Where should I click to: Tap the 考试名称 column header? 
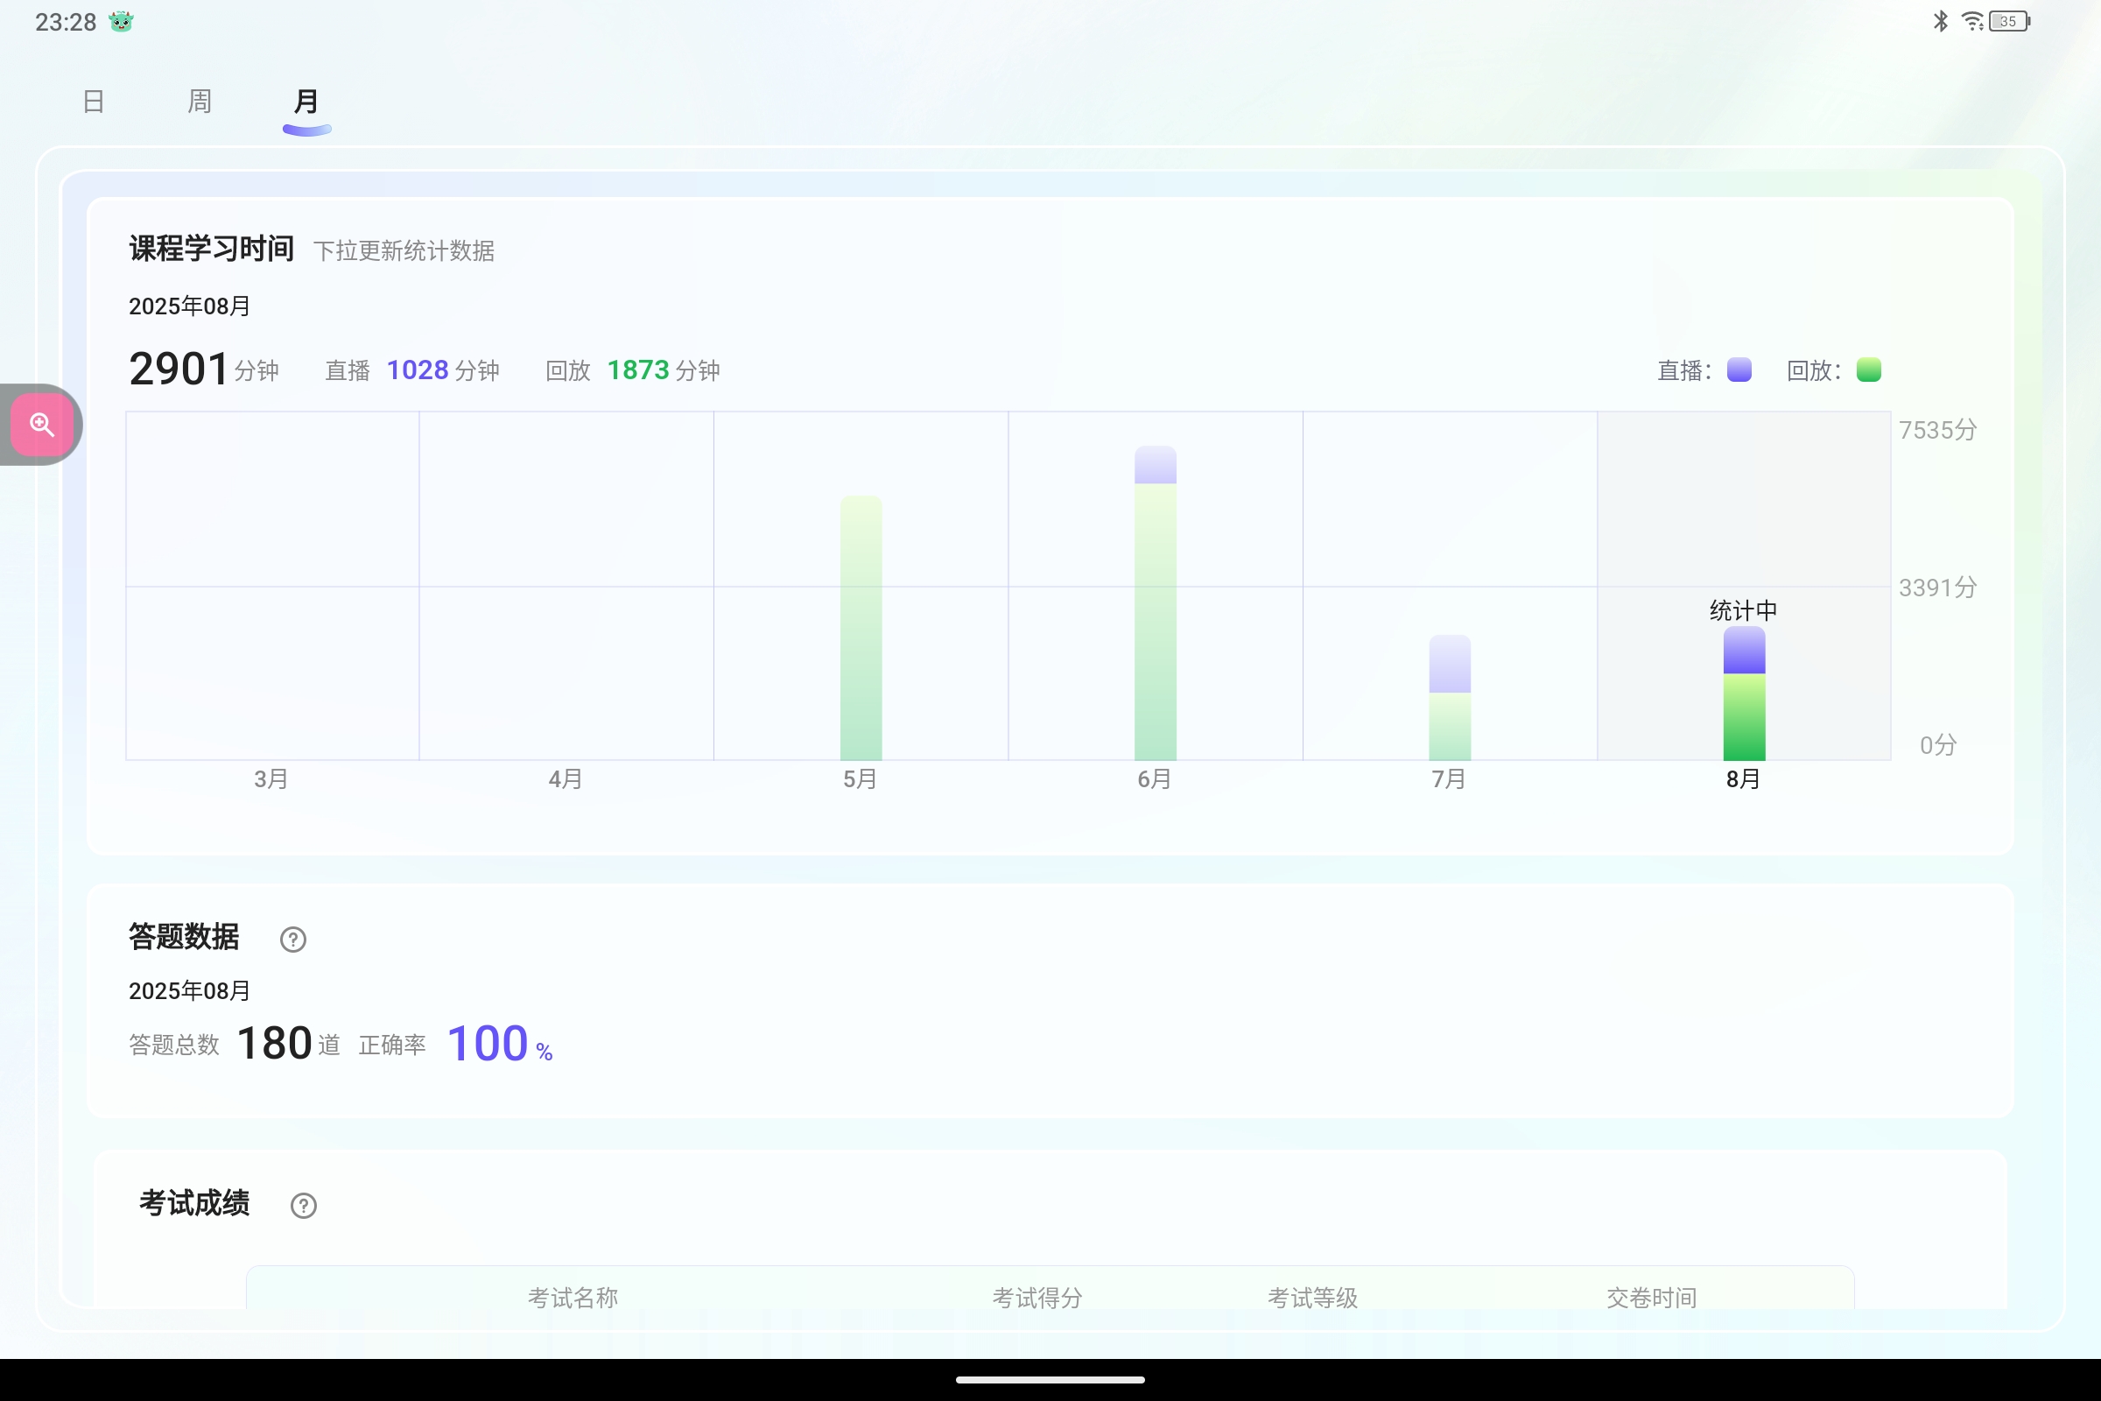tap(573, 1297)
